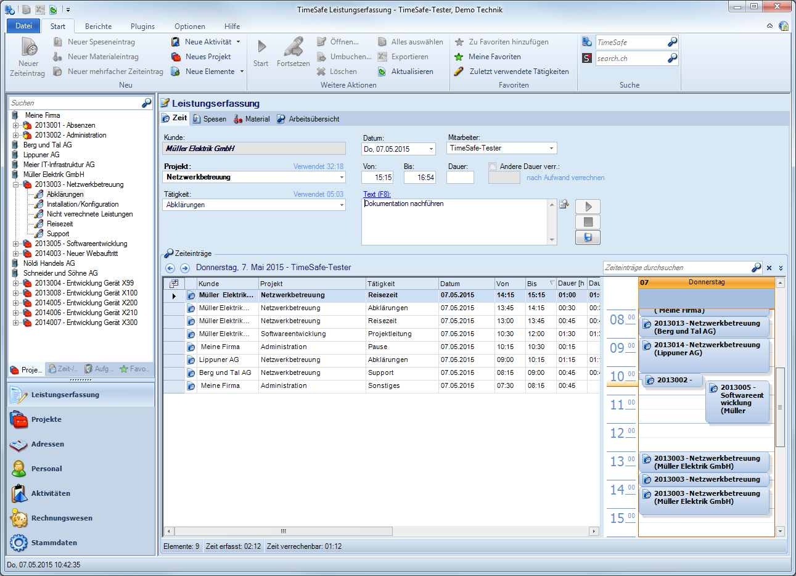
Task: Click the play button beside the text box
Action: click(x=588, y=207)
